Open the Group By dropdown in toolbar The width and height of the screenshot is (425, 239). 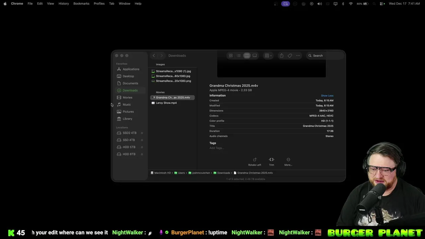(x=268, y=55)
